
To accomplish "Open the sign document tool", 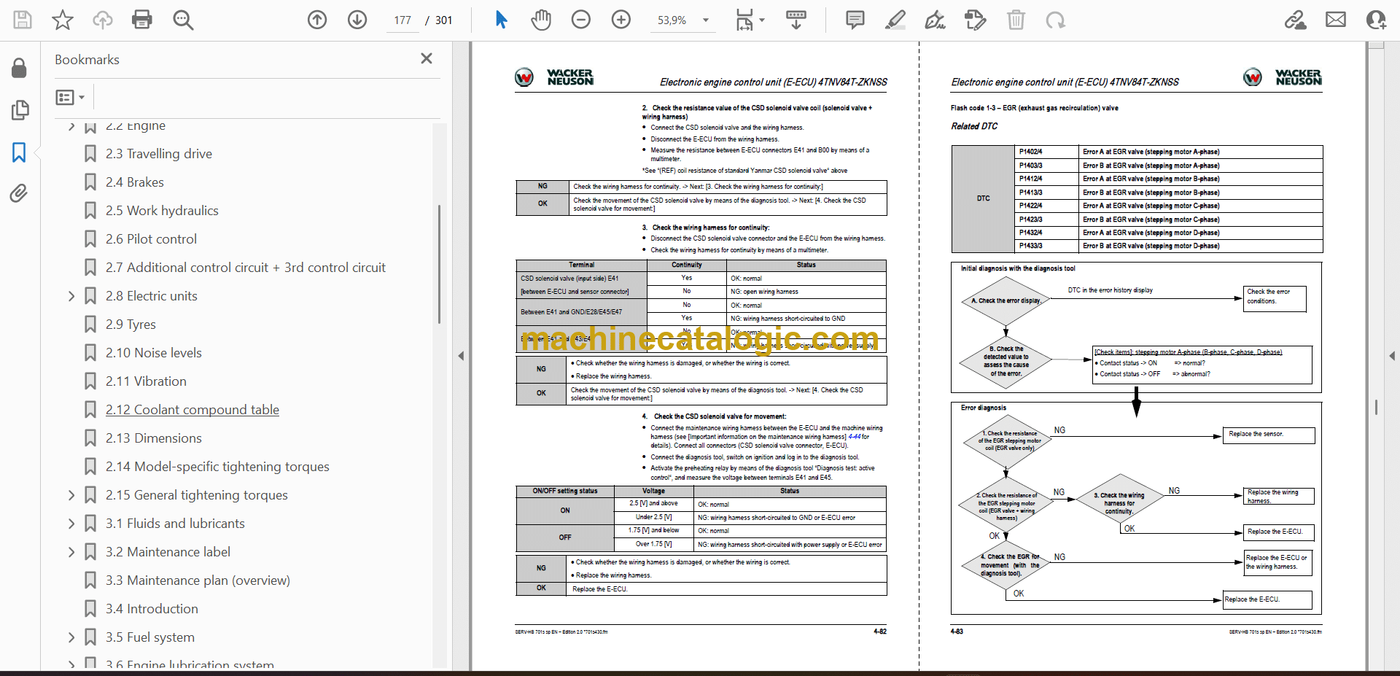I will 936,20.
